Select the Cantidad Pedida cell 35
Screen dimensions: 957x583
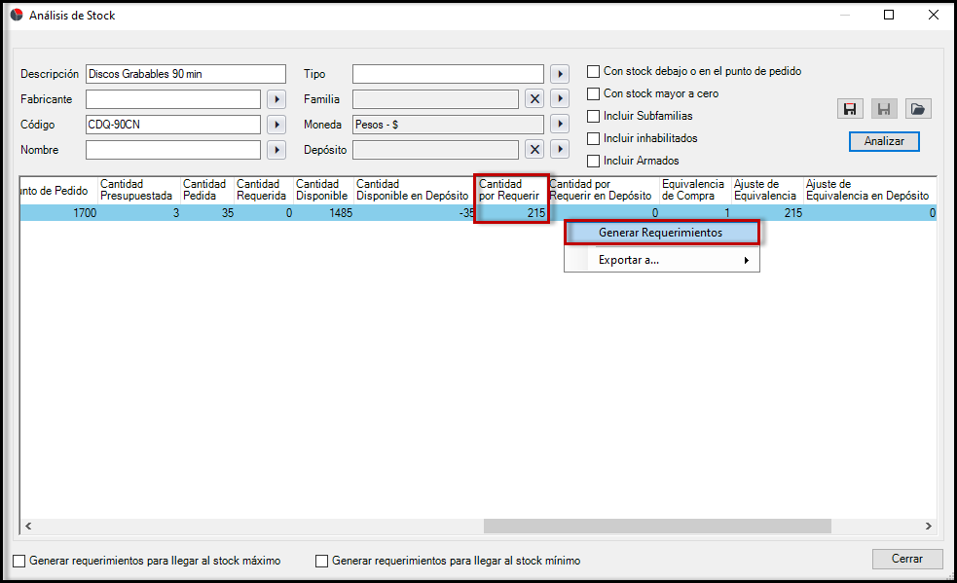pos(207,213)
